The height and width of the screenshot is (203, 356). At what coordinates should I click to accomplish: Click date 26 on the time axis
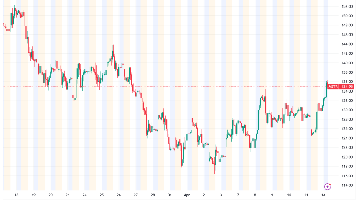(119, 195)
